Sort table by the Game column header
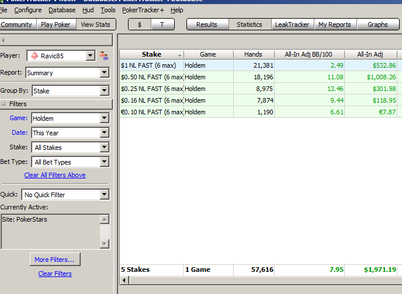The height and width of the screenshot is (294, 402). tap(208, 54)
